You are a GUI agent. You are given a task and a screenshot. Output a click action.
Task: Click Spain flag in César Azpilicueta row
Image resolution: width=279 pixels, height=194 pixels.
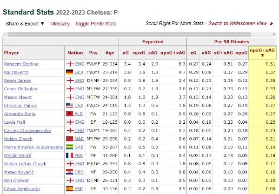point(69,189)
